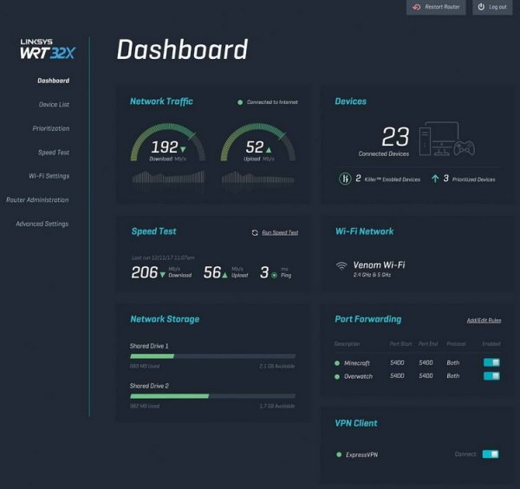Click the Killer Enabled Devices icon

[x=345, y=179]
